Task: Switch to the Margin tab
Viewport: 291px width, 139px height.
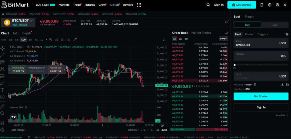Action: pyautogui.click(x=250, y=17)
